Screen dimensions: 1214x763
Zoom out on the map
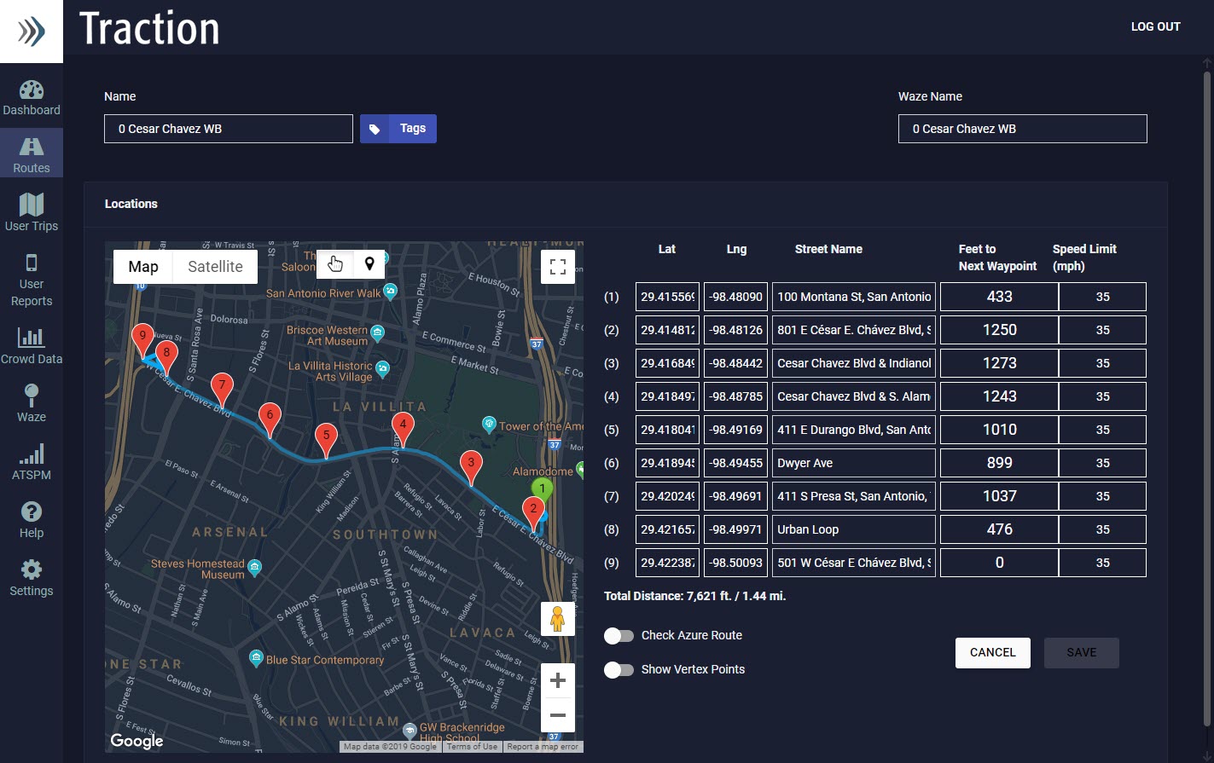pyautogui.click(x=558, y=715)
